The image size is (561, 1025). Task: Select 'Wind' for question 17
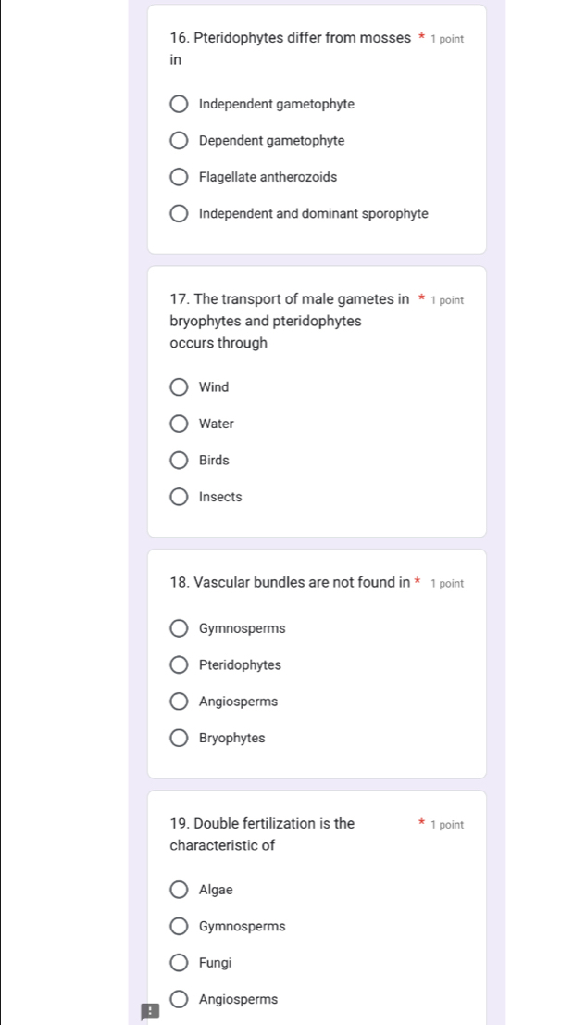point(179,386)
